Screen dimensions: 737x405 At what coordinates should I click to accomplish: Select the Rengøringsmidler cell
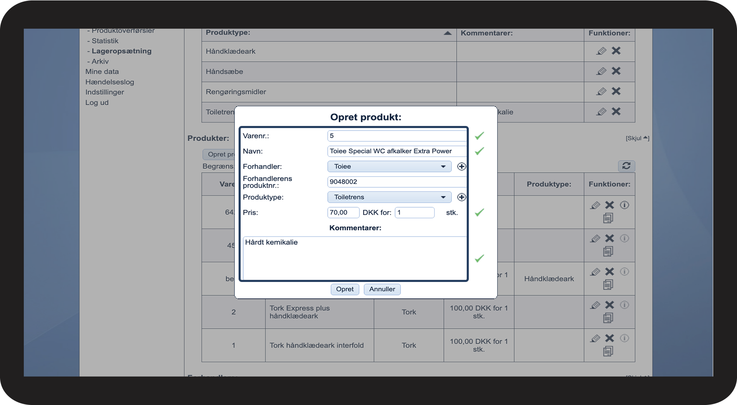point(329,92)
